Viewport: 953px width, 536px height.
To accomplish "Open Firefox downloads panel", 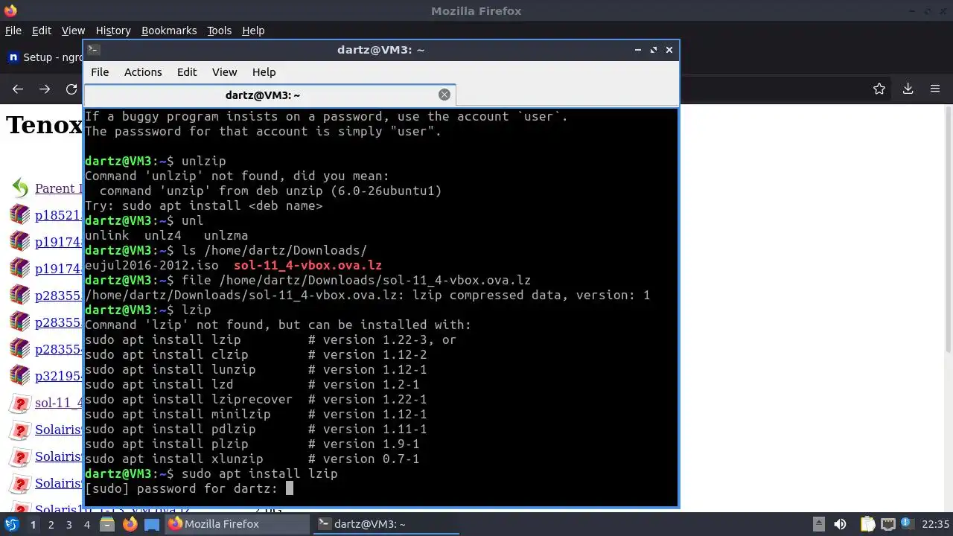I will coord(908,89).
